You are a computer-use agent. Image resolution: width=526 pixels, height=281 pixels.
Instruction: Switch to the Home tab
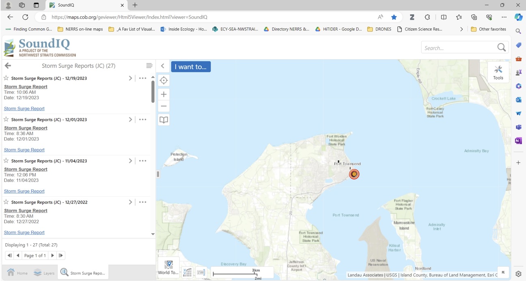[17, 273]
